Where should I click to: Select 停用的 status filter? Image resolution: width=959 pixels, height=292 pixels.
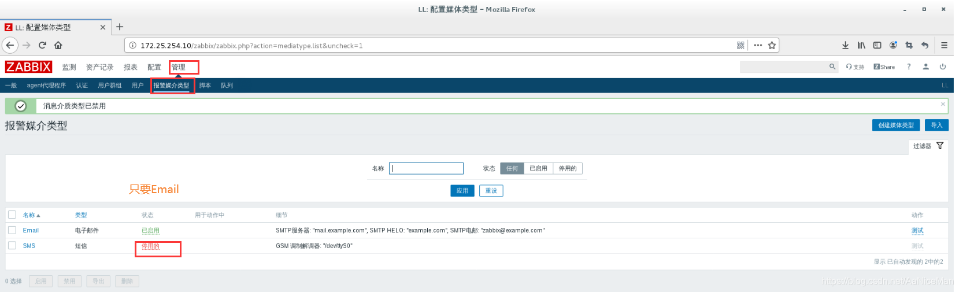click(x=568, y=168)
